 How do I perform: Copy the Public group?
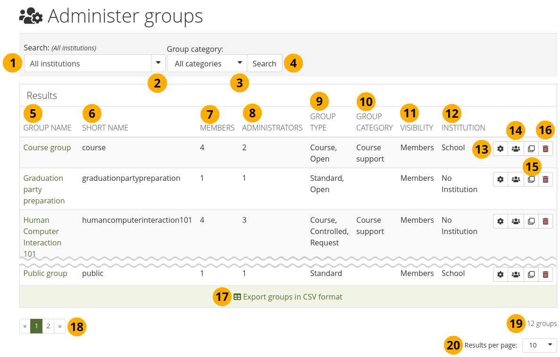(x=531, y=275)
